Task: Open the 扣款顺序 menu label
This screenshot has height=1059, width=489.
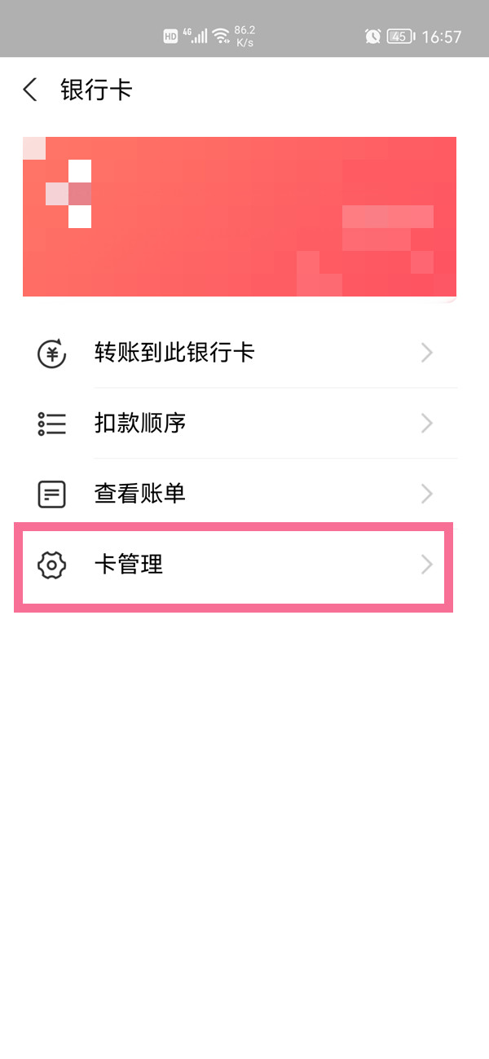Action: [x=140, y=424]
